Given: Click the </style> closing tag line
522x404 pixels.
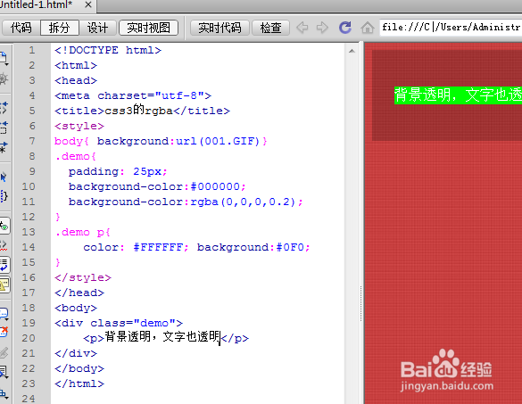Looking at the screenshot, I should [x=83, y=277].
